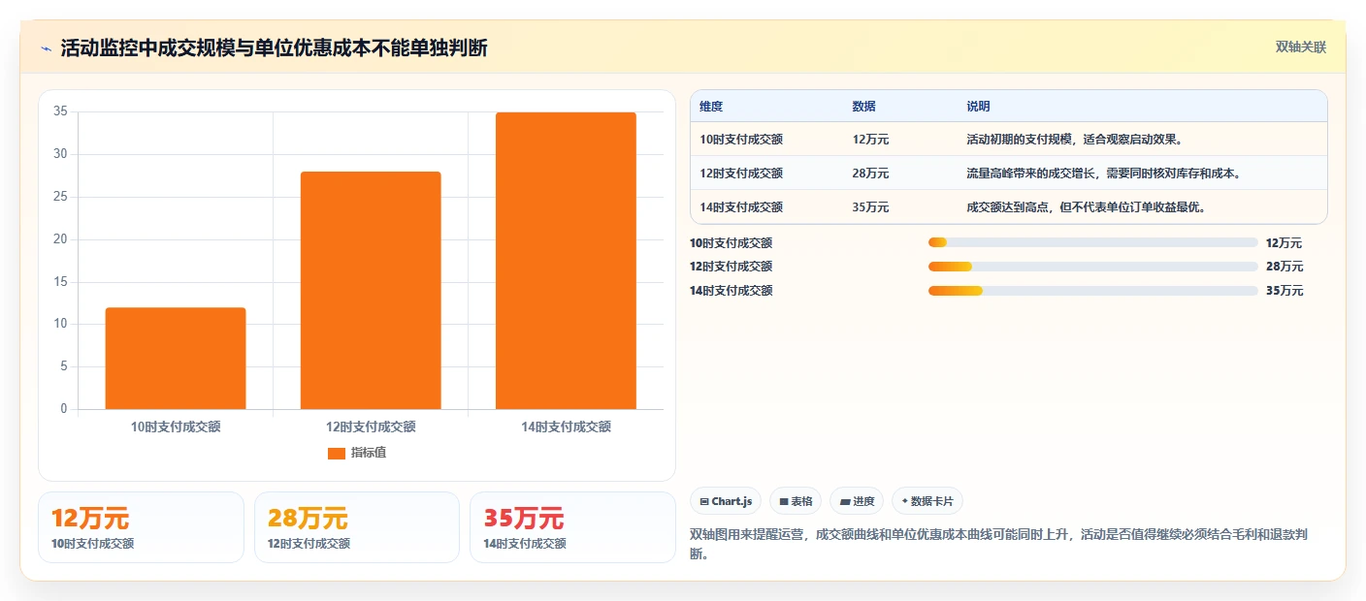Click the 10时支付成交额 progress bar
Viewport: 1366px width, 601px height.
click(x=1092, y=242)
